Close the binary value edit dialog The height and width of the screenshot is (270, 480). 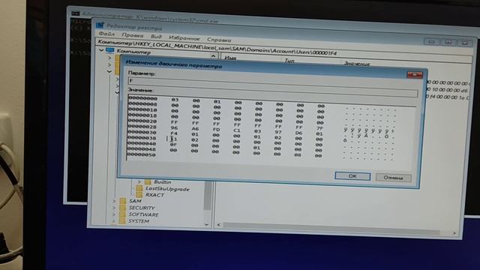coord(415,75)
